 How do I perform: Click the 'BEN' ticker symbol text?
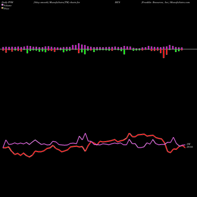pyautogui.click(x=117, y=2)
